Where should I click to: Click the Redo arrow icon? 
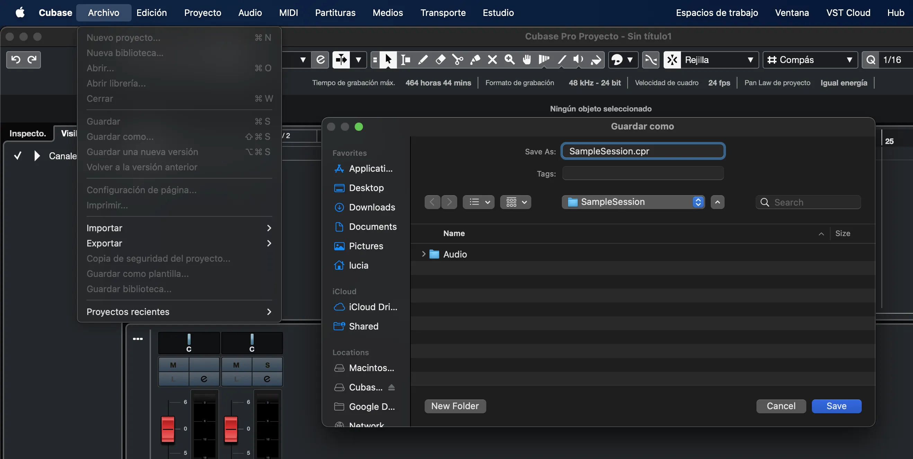click(x=32, y=60)
